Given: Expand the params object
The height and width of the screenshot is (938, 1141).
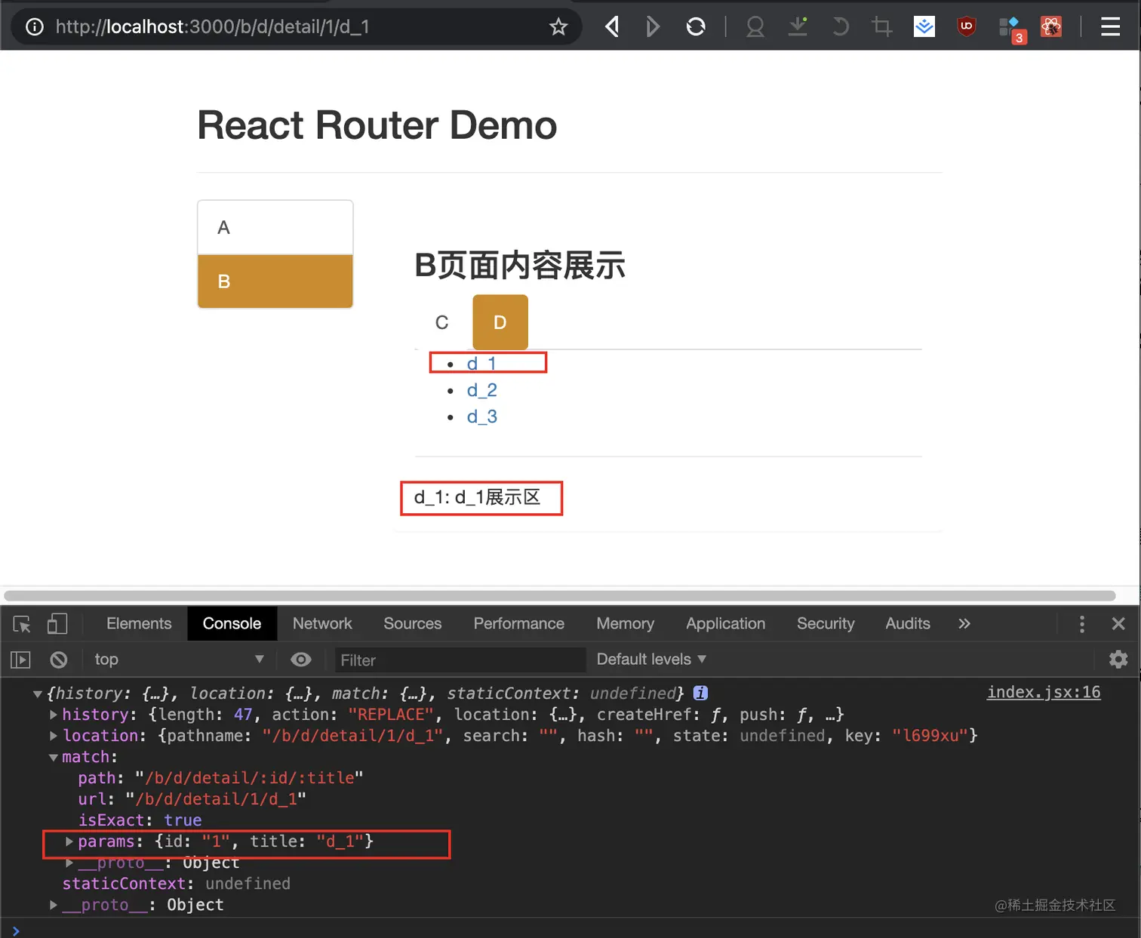Looking at the screenshot, I should (x=69, y=841).
